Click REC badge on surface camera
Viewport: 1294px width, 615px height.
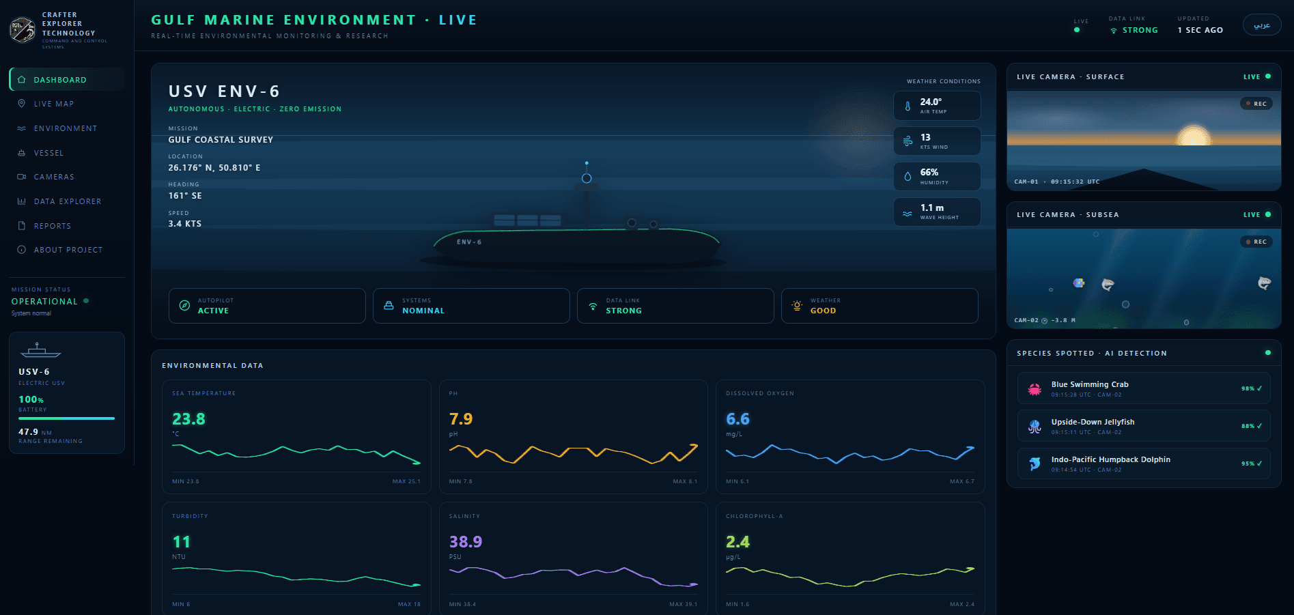coord(1256,104)
